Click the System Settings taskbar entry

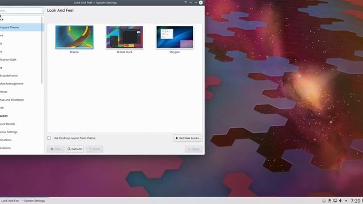tap(24, 201)
